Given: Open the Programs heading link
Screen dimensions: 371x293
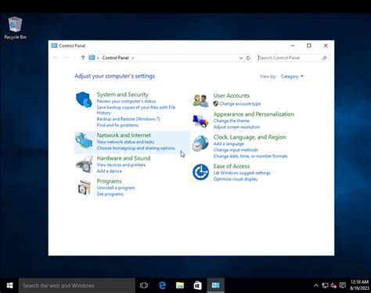Looking at the screenshot, I should (109, 181).
